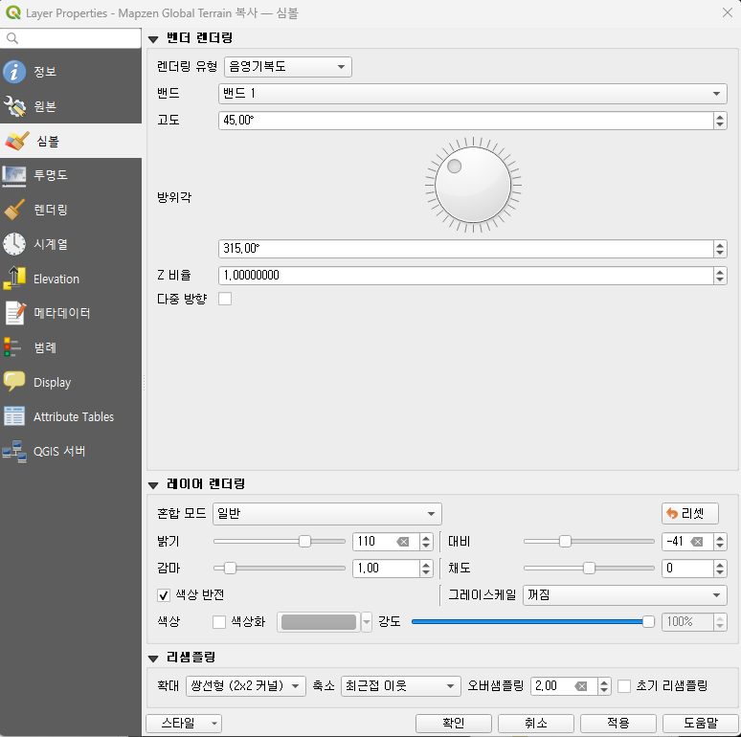Open the 시계열 (Temporal) clock icon

pos(14,244)
